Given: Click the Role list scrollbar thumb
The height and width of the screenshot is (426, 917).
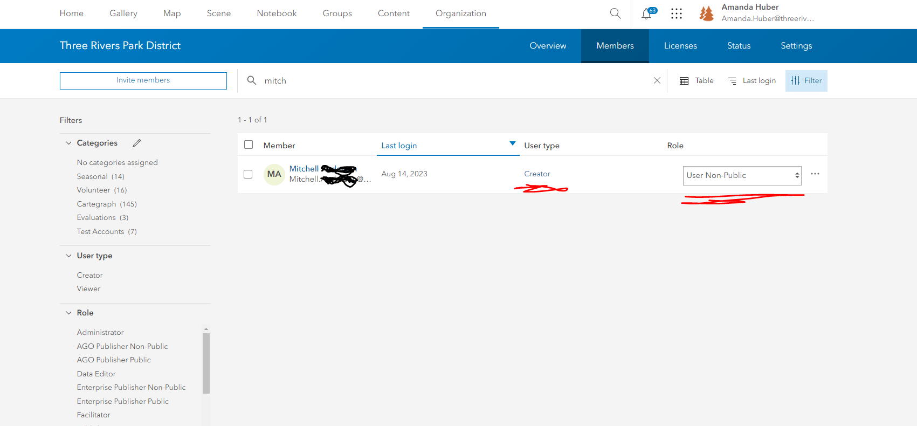Looking at the screenshot, I should 206,363.
